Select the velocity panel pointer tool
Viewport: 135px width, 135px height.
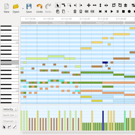click(x=4, y=127)
